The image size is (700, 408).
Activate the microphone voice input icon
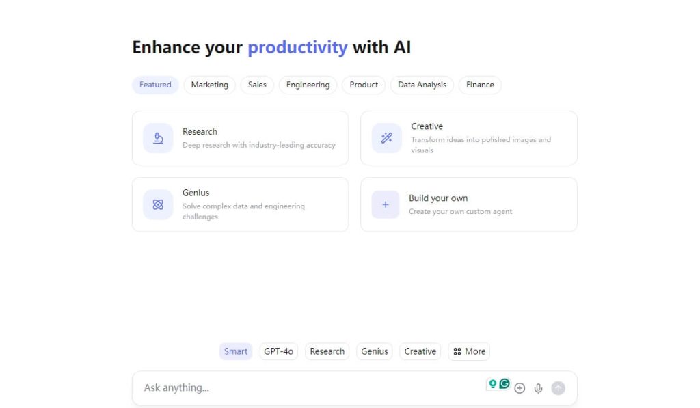coord(538,387)
